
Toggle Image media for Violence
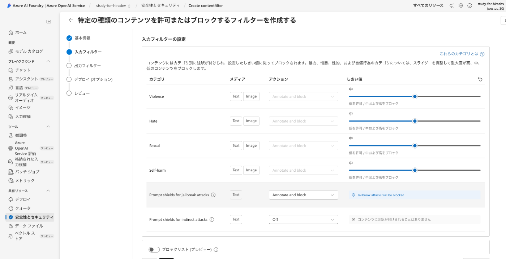[x=251, y=96]
